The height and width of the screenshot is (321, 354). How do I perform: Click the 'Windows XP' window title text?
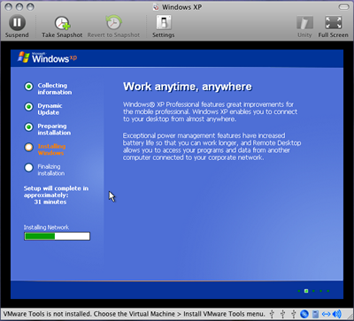click(x=181, y=7)
